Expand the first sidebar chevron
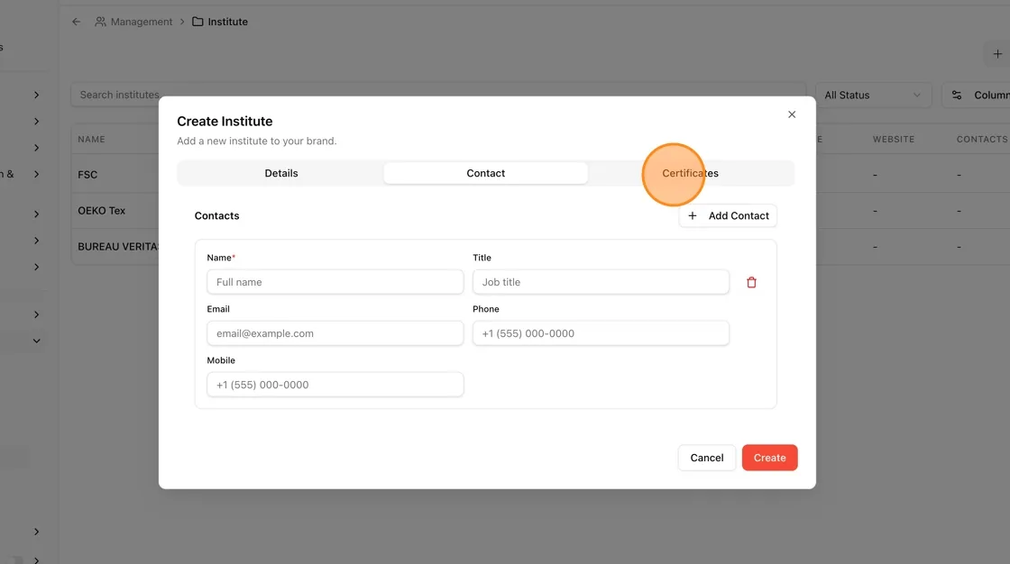This screenshot has height=564, width=1010. pyautogui.click(x=36, y=95)
